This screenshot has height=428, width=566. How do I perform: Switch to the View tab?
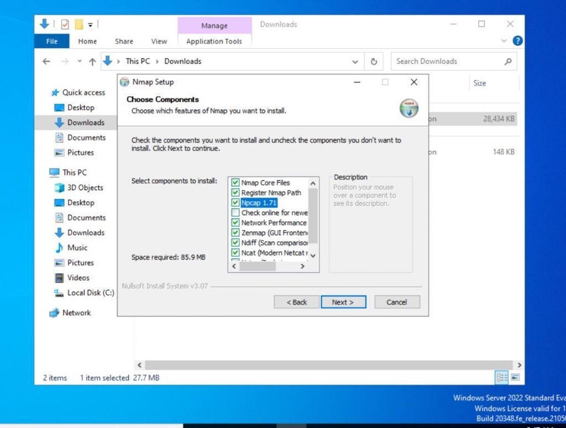coord(159,41)
